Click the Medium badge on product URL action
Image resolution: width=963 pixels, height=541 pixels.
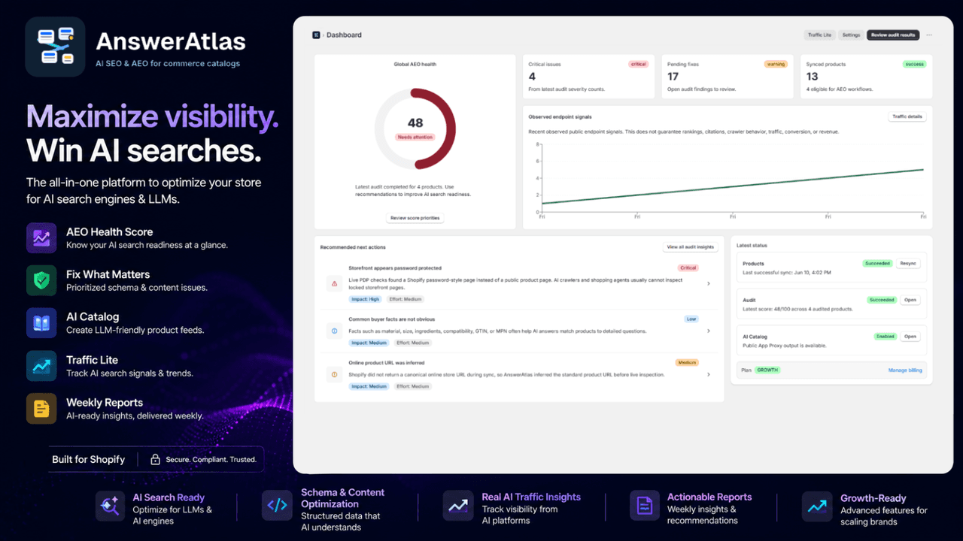[x=687, y=362]
